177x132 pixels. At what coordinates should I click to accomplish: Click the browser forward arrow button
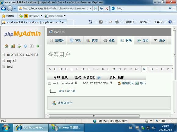click(x=10, y=8)
